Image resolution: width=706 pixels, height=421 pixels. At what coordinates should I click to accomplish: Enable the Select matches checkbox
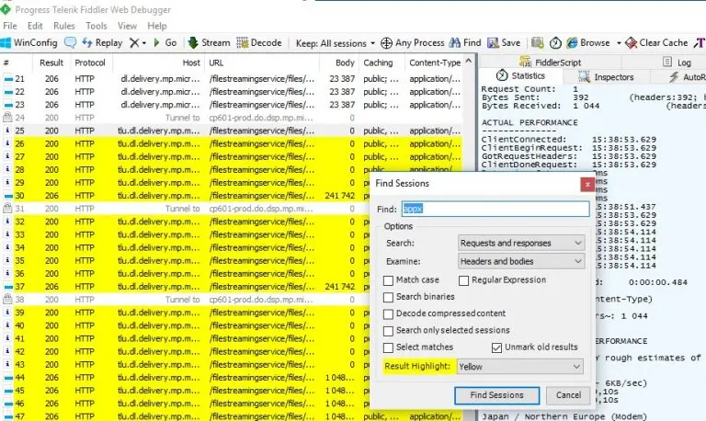point(388,347)
